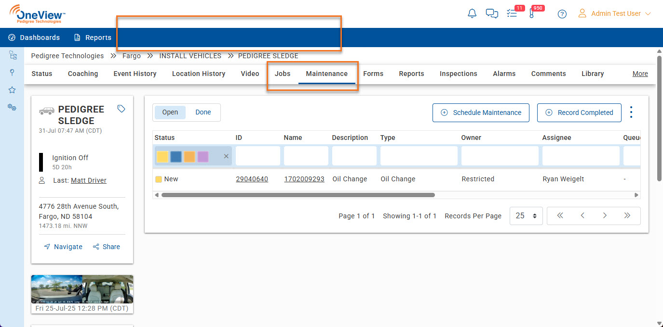Switch to the Alarms tab
Image resolution: width=663 pixels, height=327 pixels.
(x=504, y=74)
